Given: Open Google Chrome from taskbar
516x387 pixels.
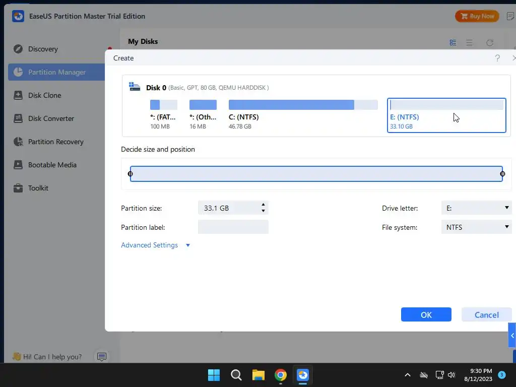Looking at the screenshot, I should (x=281, y=375).
